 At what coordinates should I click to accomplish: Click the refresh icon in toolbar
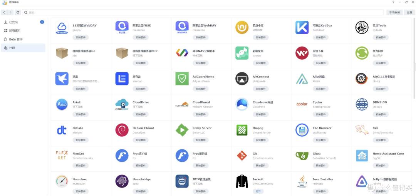(18, 12)
